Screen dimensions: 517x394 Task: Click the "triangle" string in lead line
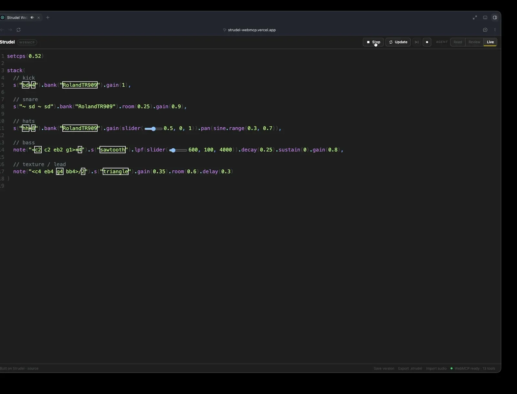(116, 172)
